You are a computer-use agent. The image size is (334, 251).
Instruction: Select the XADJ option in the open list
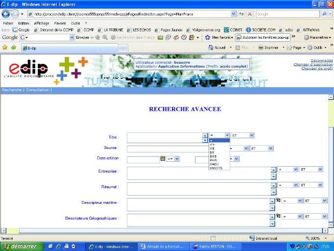(219, 164)
